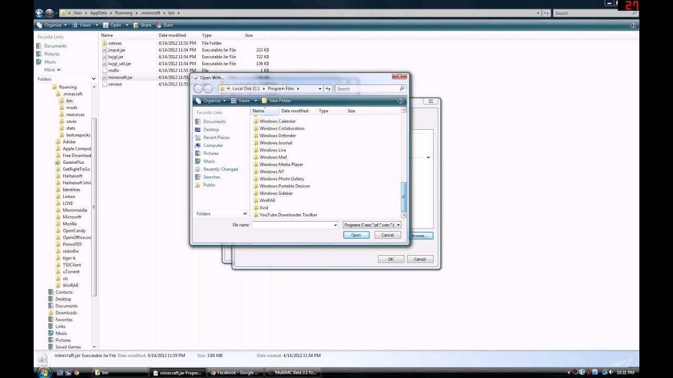The image size is (673, 378).
Task: Click the Explorer Search field
Action: 594,13
